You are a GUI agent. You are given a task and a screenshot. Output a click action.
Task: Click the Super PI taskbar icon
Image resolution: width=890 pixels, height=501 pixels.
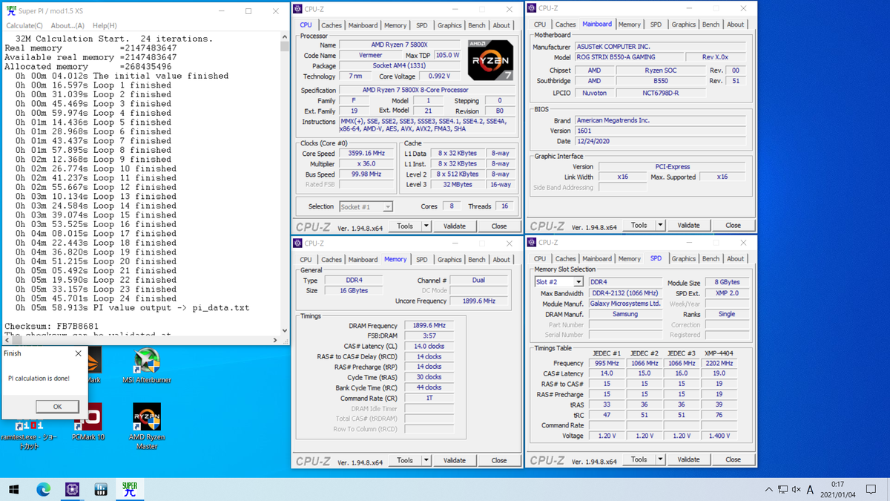point(129,489)
